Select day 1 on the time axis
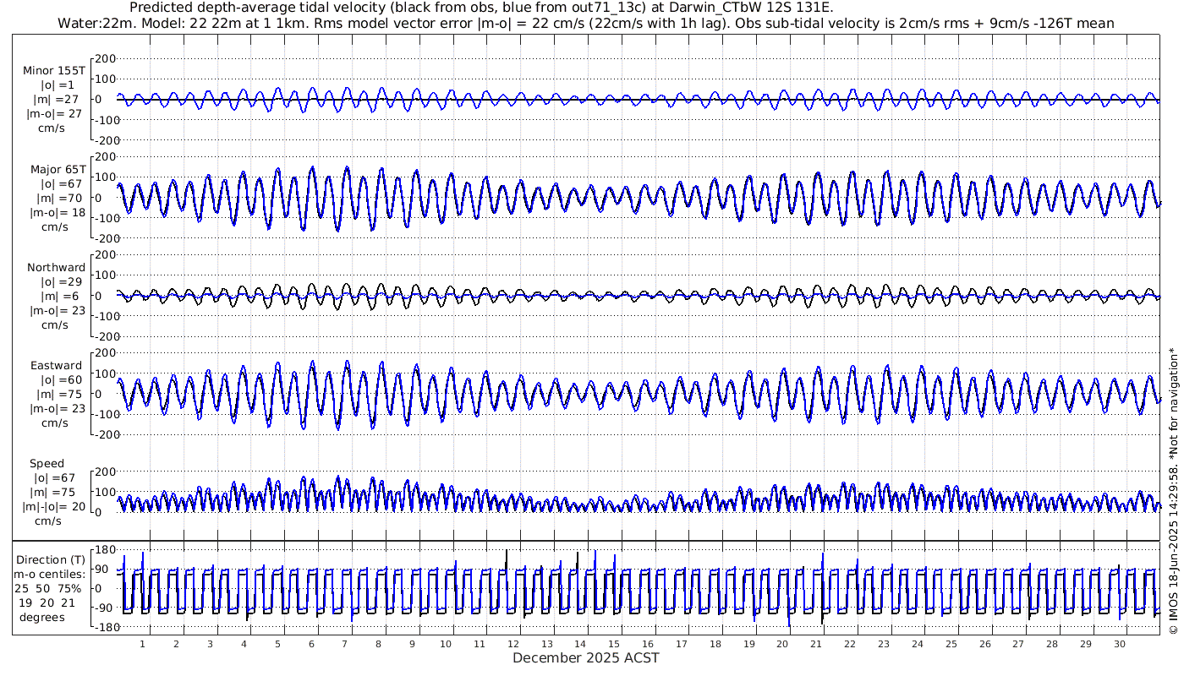Viewport: 1184px width, 676px height. tap(143, 644)
